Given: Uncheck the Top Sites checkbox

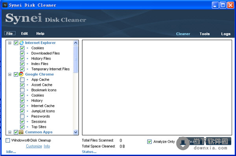Looking at the screenshot, I should point(22,127).
